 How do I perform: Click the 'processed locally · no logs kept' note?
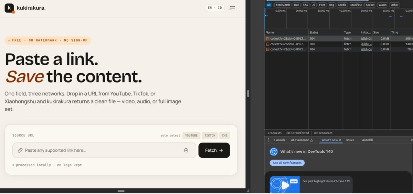(x=47, y=165)
